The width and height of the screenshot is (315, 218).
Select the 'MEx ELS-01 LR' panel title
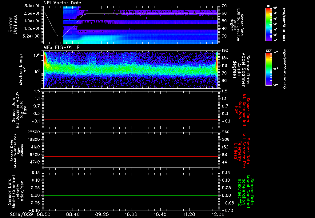[61, 47]
